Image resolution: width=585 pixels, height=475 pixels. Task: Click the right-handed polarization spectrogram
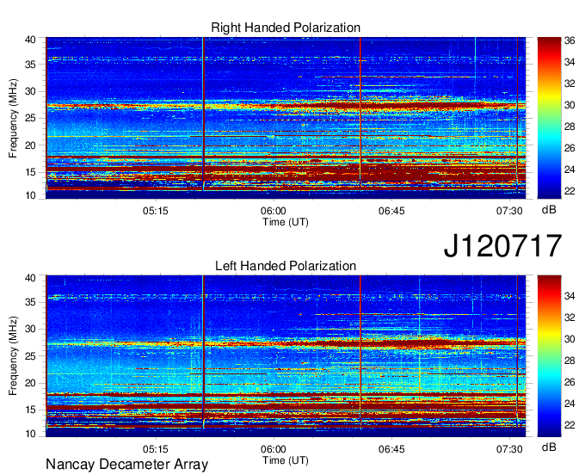pos(286,118)
